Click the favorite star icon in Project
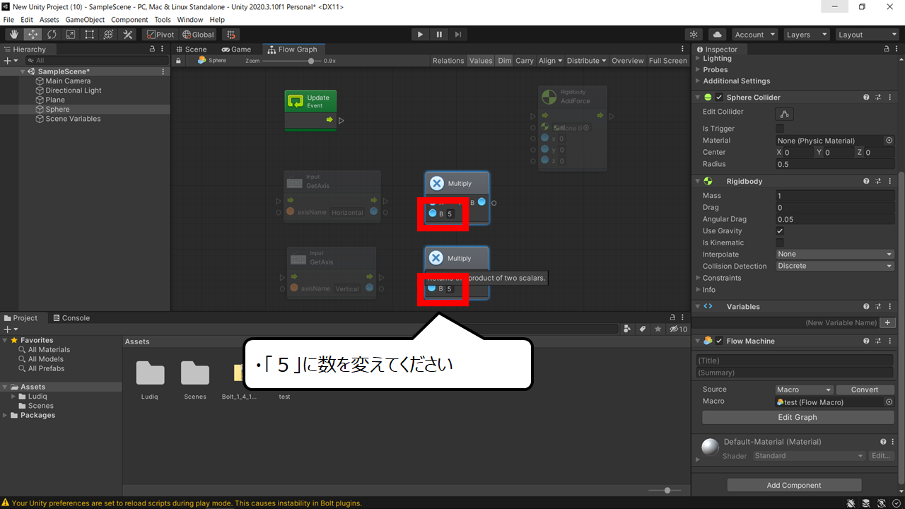The width and height of the screenshot is (905, 509). (x=658, y=329)
